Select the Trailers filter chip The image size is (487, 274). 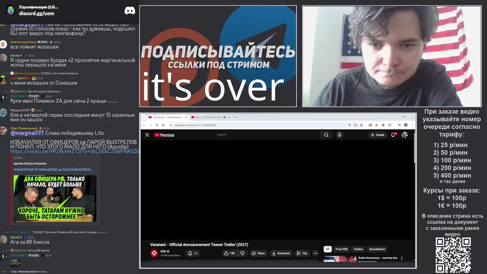(358, 249)
